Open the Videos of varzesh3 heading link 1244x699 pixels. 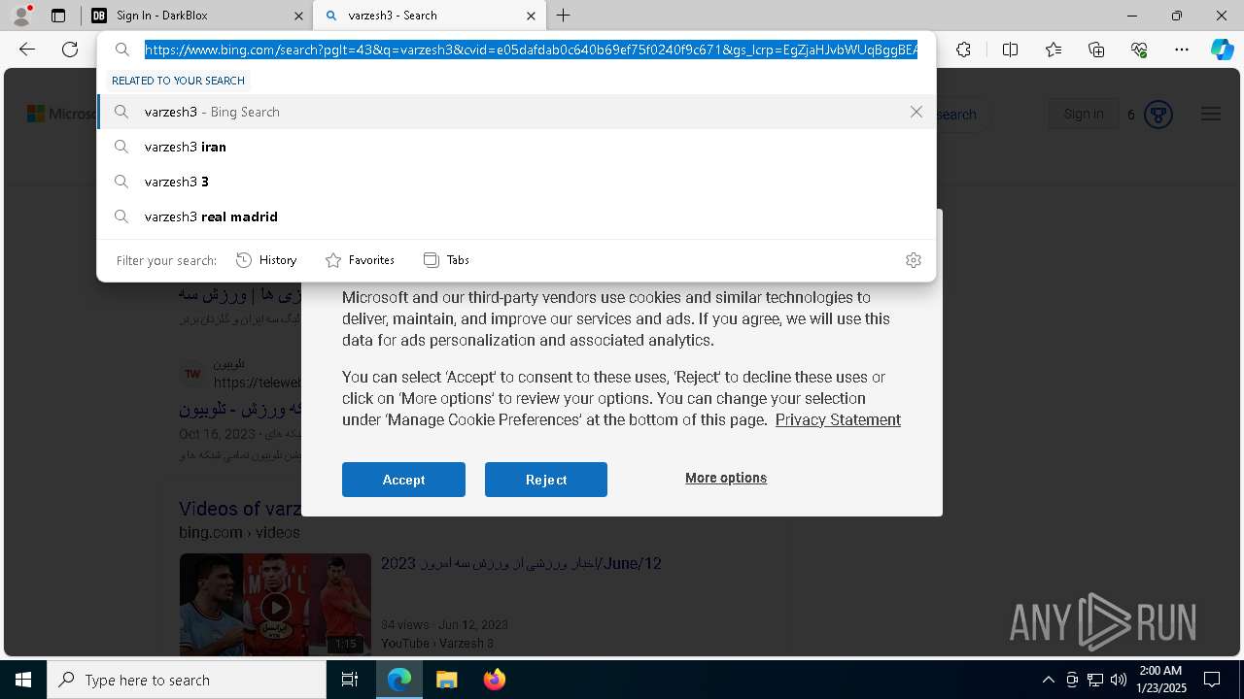pos(239,509)
